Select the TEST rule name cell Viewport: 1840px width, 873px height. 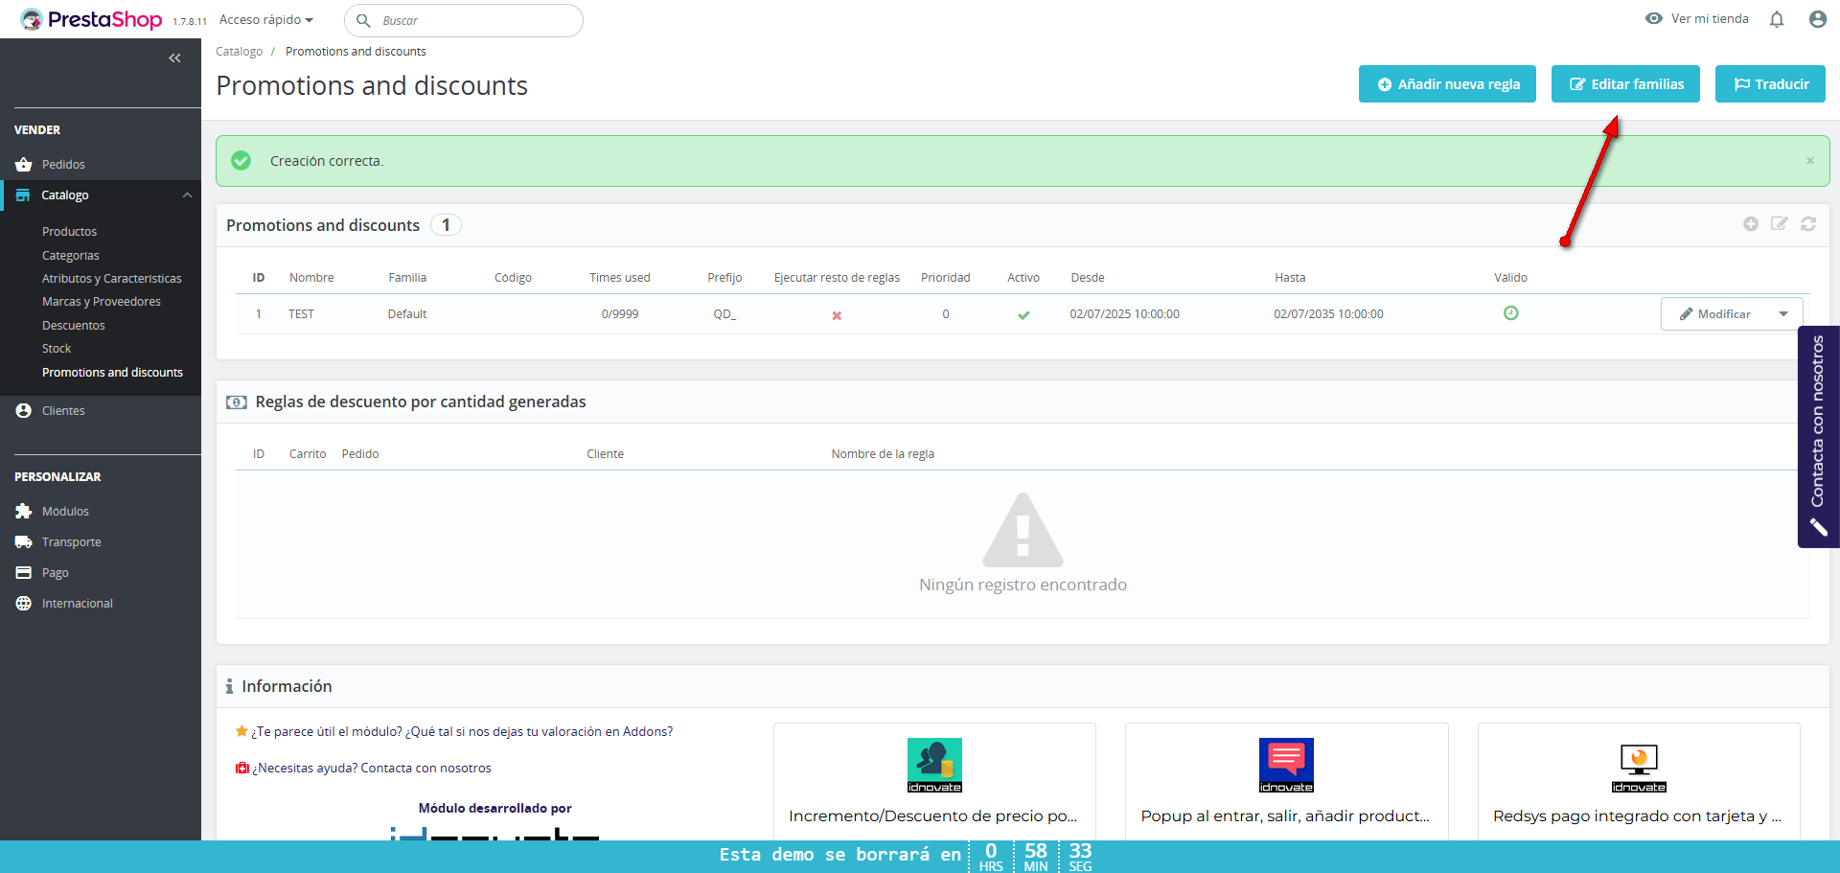click(x=301, y=314)
